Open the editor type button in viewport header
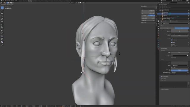This screenshot has height=107, width=190. (x=2, y=3)
